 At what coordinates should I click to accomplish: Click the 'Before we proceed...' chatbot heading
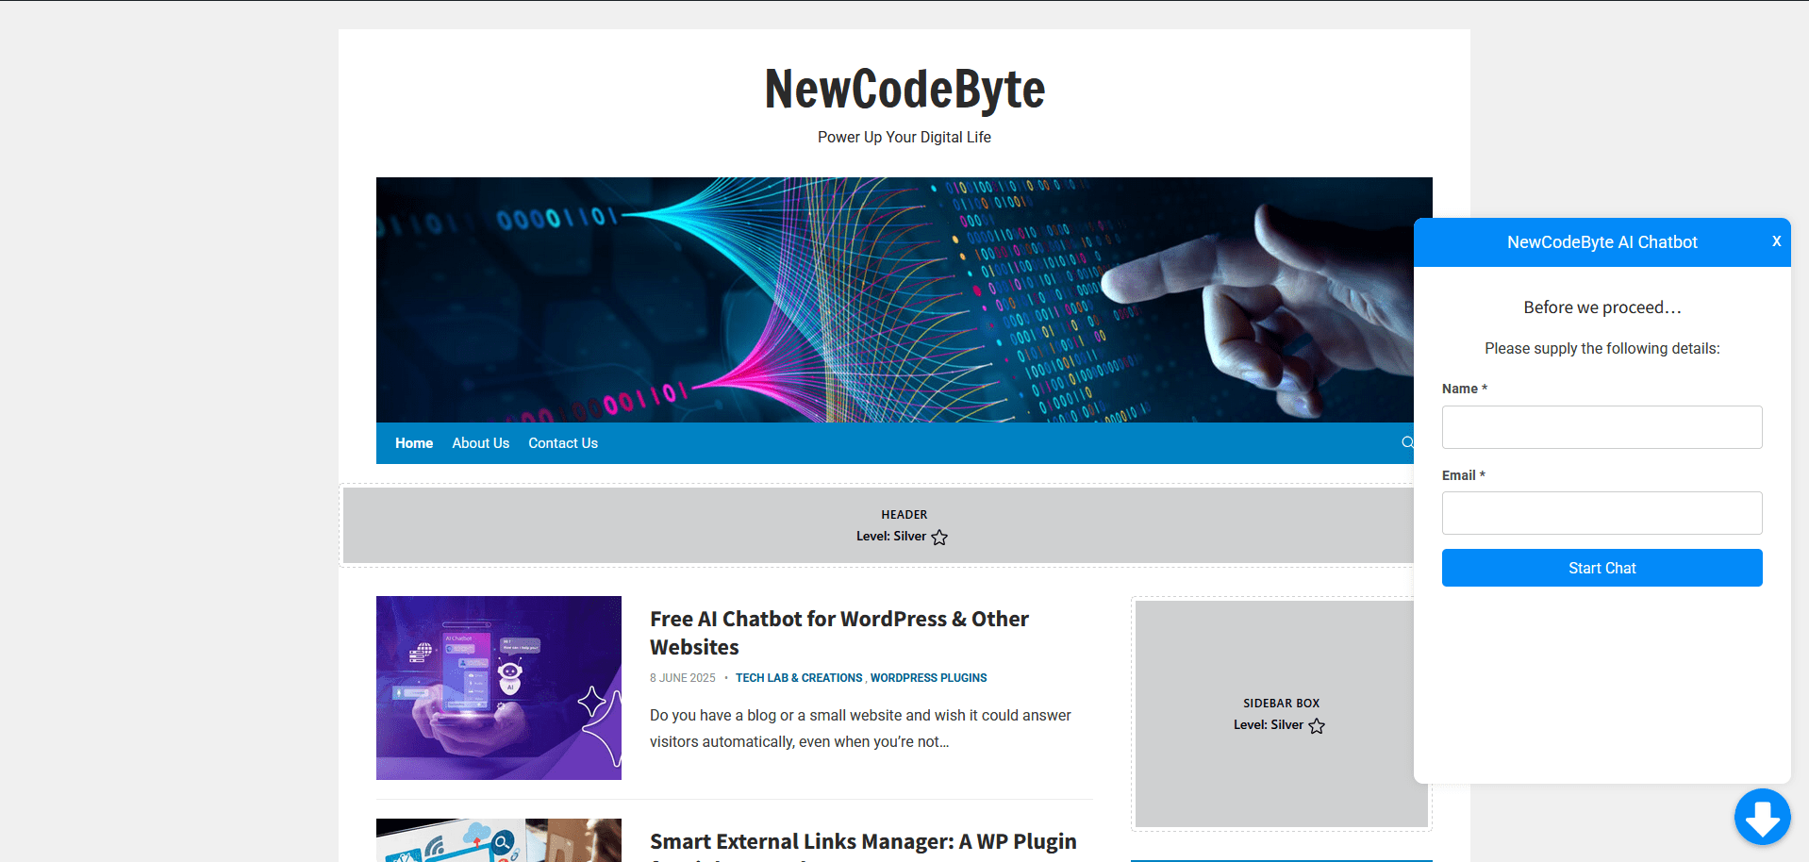(1602, 307)
